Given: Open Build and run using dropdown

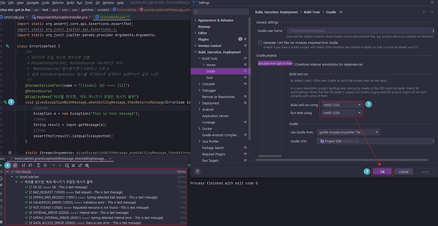Looking at the screenshot, I should pos(342,105).
